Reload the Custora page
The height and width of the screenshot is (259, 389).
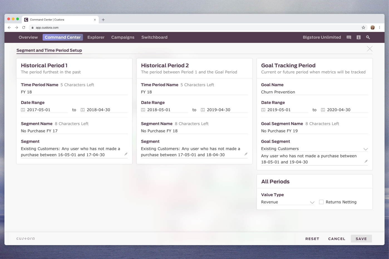coord(24,28)
